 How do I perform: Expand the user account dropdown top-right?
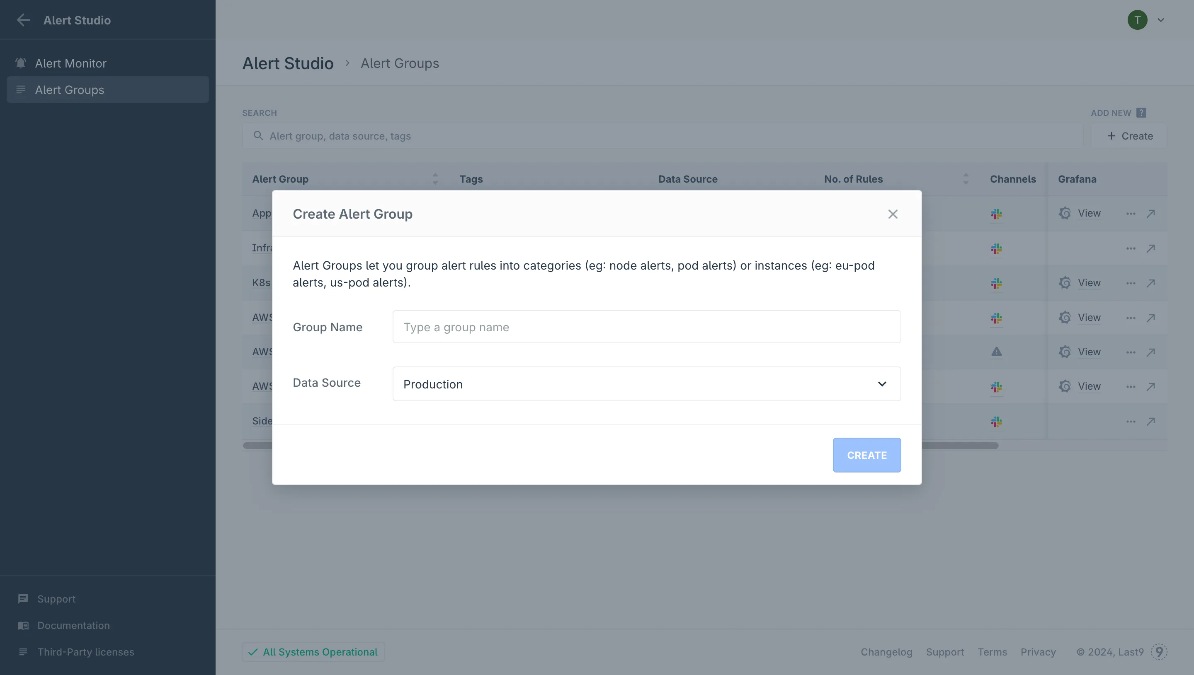tap(1160, 19)
